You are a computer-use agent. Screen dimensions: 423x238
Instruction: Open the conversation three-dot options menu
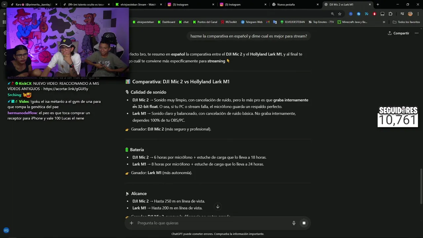click(416, 33)
